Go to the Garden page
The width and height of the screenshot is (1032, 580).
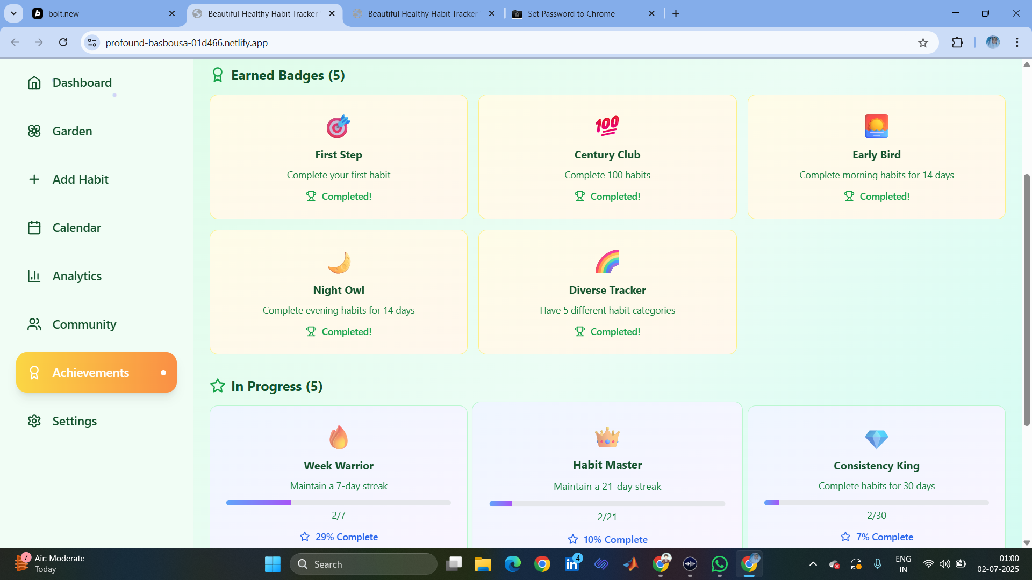click(72, 131)
